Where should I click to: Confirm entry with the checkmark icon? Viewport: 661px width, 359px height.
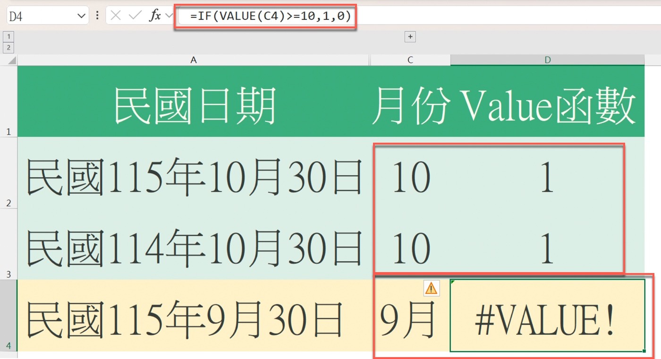[x=136, y=16]
